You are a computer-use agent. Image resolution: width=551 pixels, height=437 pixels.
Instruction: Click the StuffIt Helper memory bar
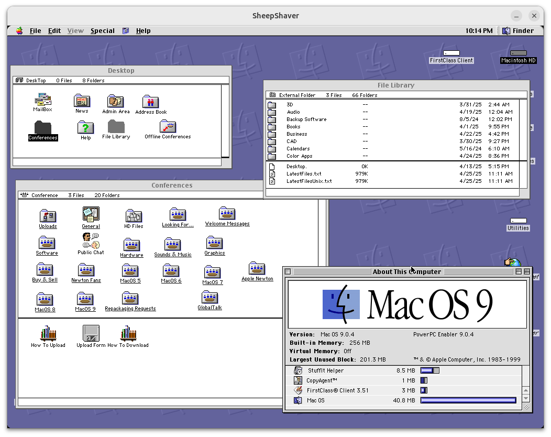coord(430,370)
